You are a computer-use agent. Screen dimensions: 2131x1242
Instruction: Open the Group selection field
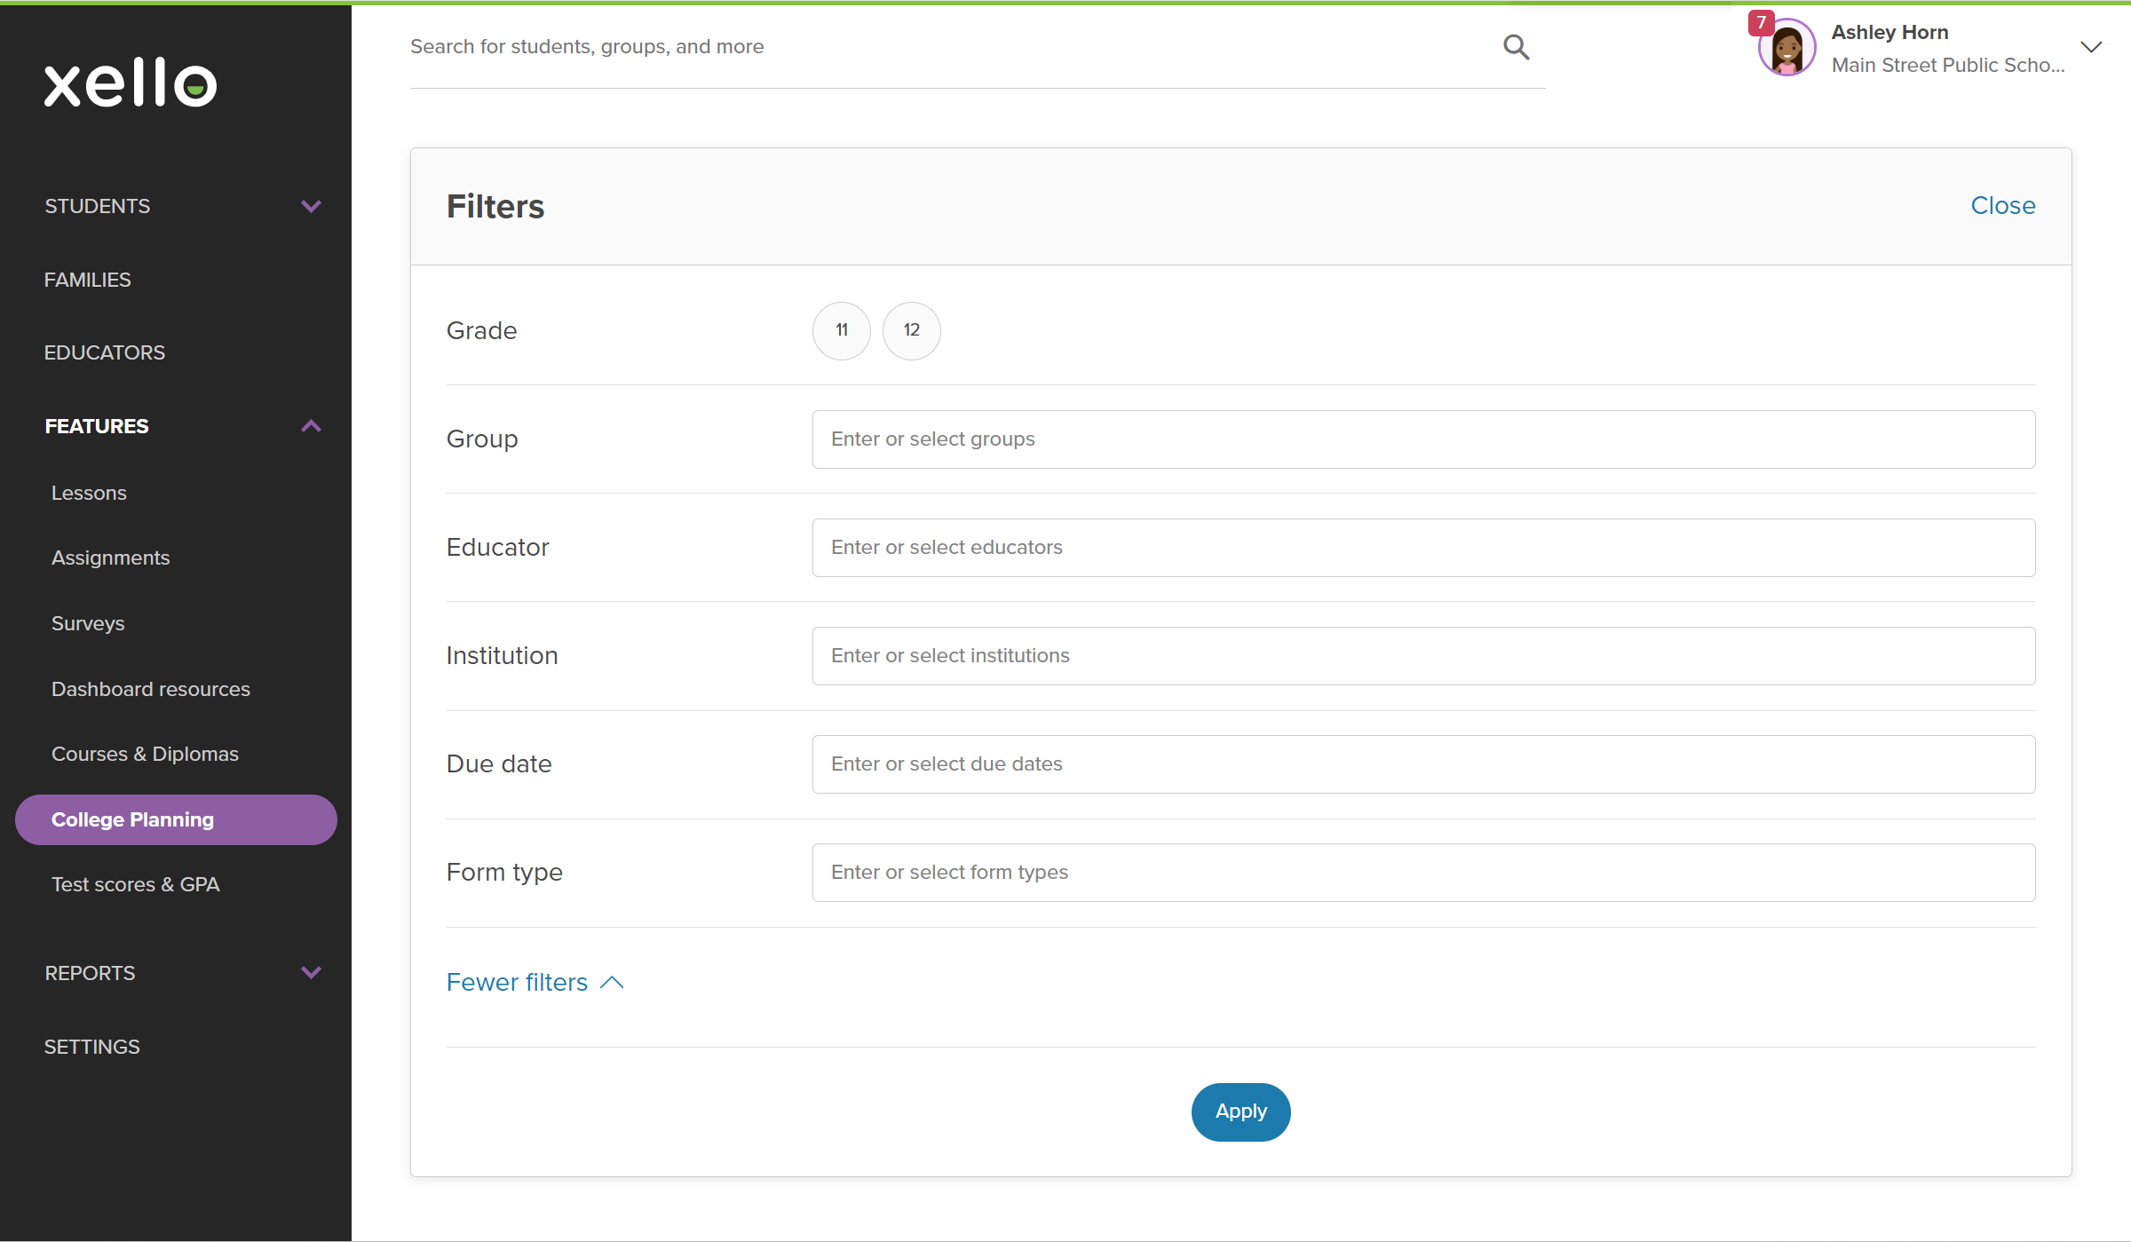coord(1423,439)
